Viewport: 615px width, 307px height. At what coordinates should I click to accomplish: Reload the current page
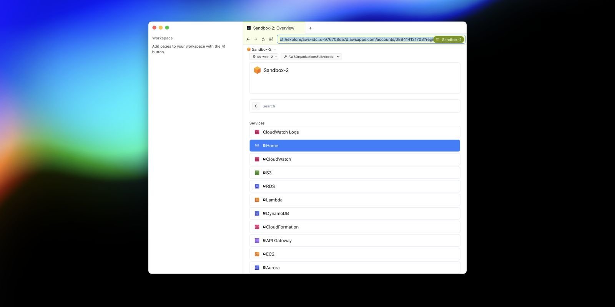click(263, 39)
